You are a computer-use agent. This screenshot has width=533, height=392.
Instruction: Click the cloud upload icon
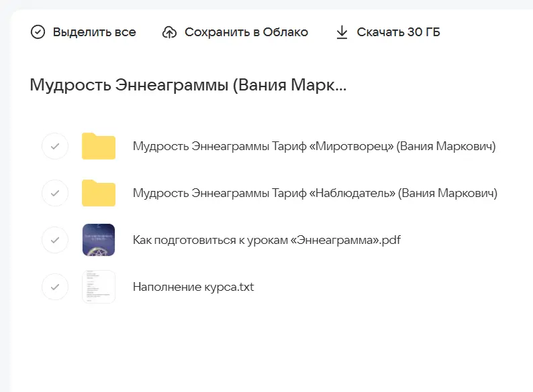[170, 32]
